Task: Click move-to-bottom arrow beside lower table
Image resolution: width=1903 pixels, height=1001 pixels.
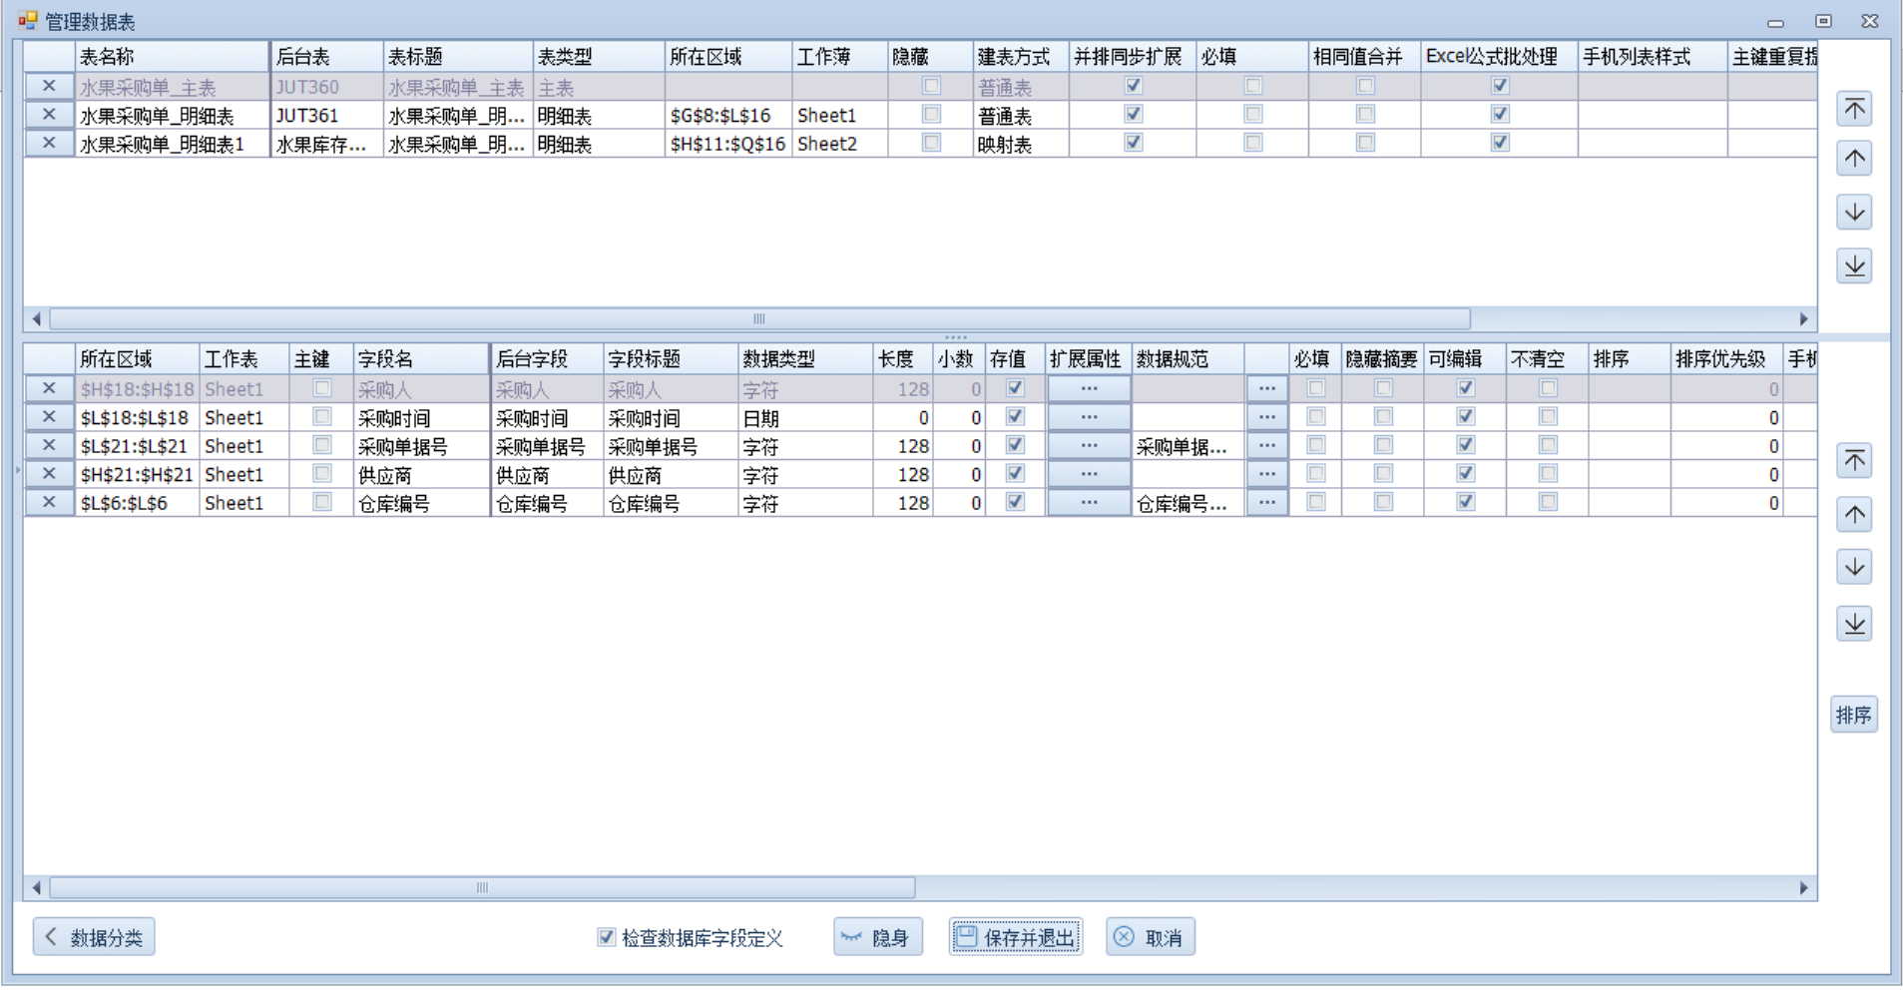Action: tap(1854, 624)
